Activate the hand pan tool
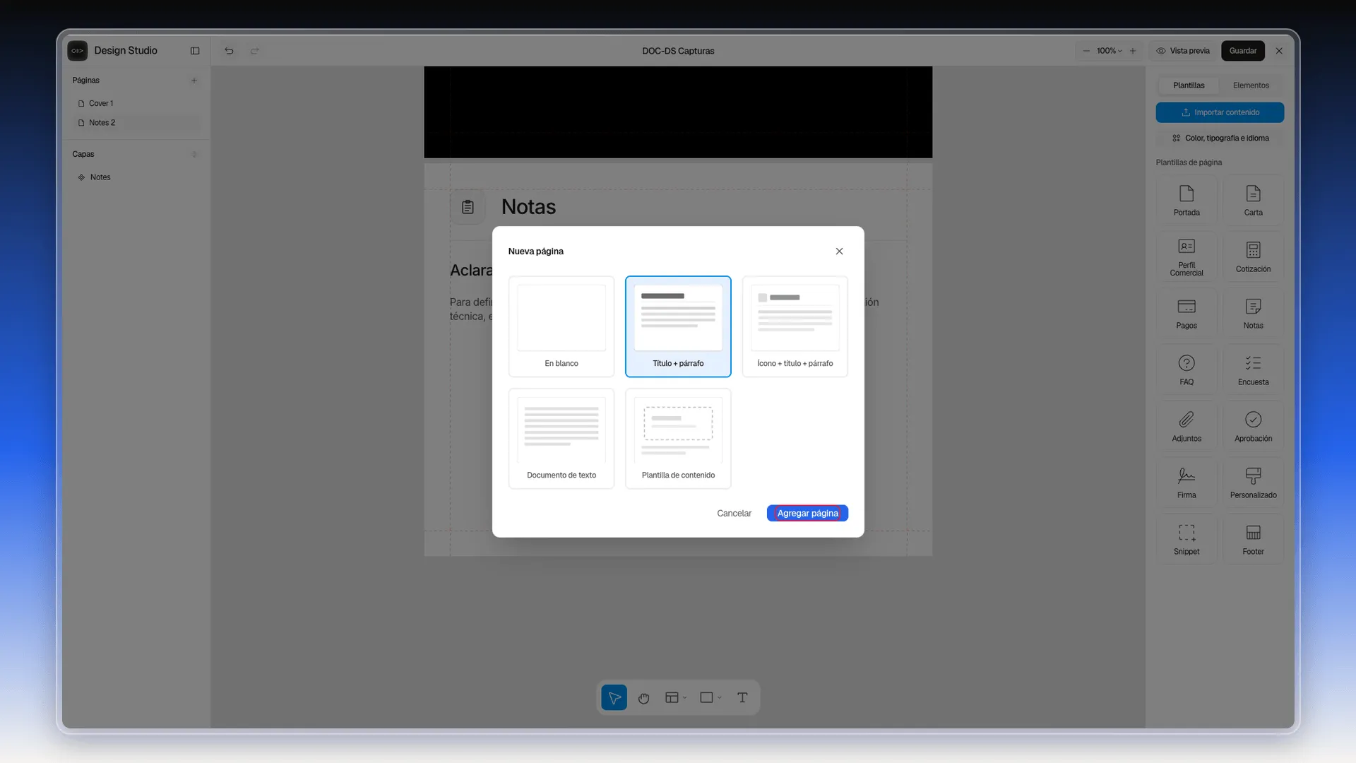The height and width of the screenshot is (763, 1356). tap(643, 698)
